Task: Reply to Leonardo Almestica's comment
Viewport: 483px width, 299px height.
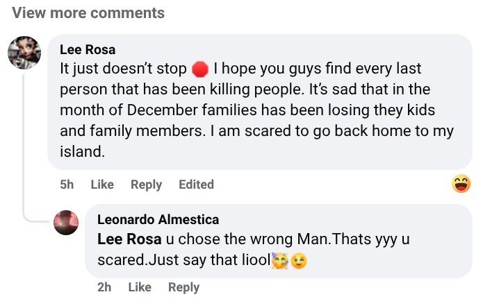Action: tap(183, 287)
